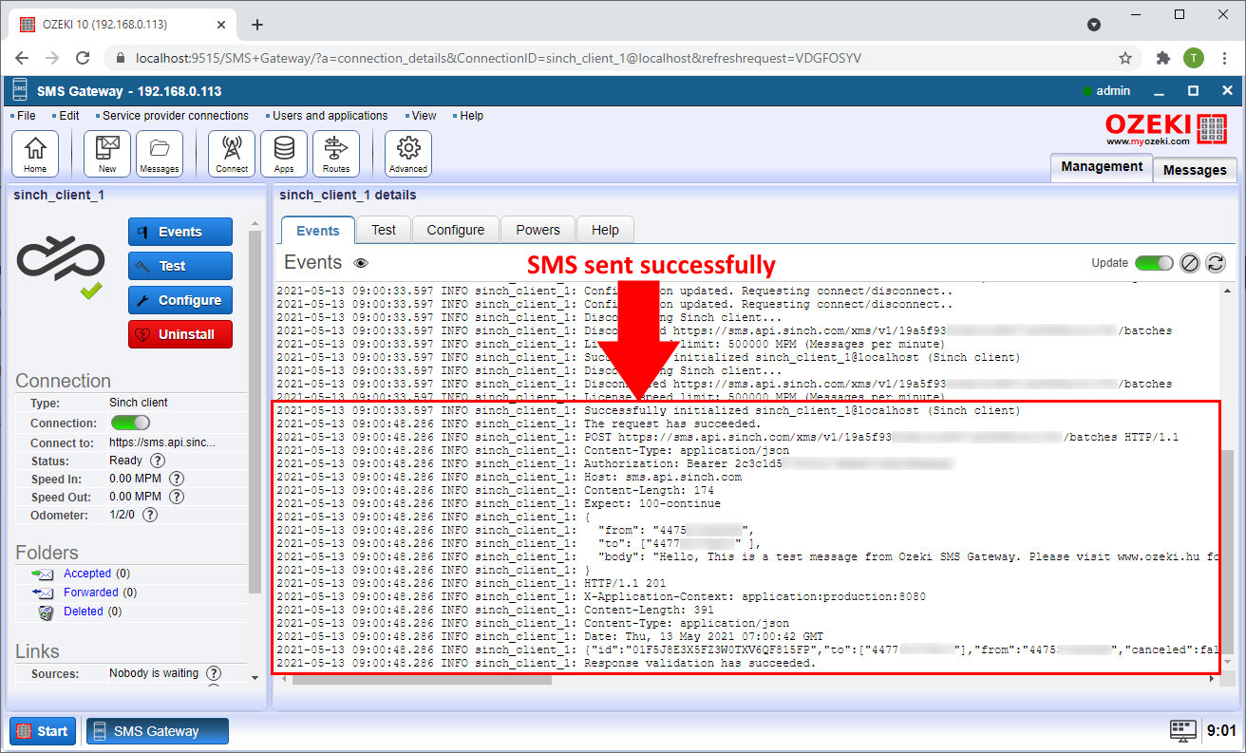Select SMS Gateway taskbar item
The width and height of the screenshot is (1246, 753).
coord(158,731)
